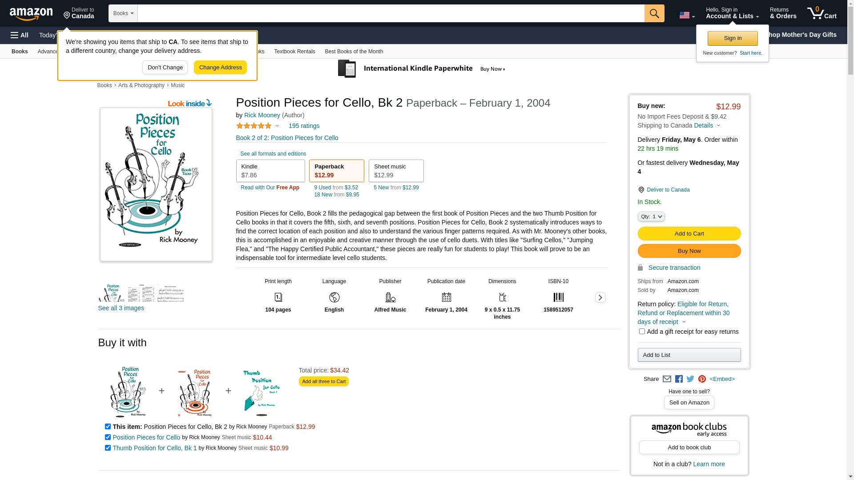Share via email envelope icon
Viewport: 854px width, 480px height.
coord(667,379)
